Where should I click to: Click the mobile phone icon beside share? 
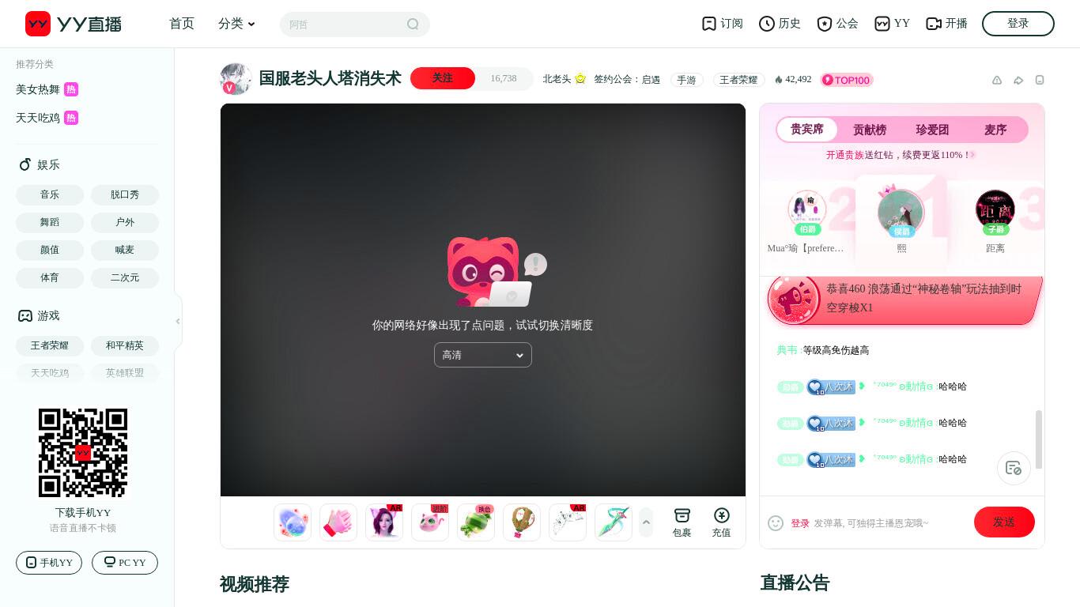tap(1040, 80)
